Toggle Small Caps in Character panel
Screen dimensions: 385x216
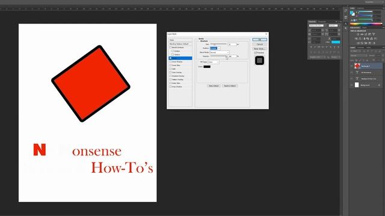click(322, 47)
